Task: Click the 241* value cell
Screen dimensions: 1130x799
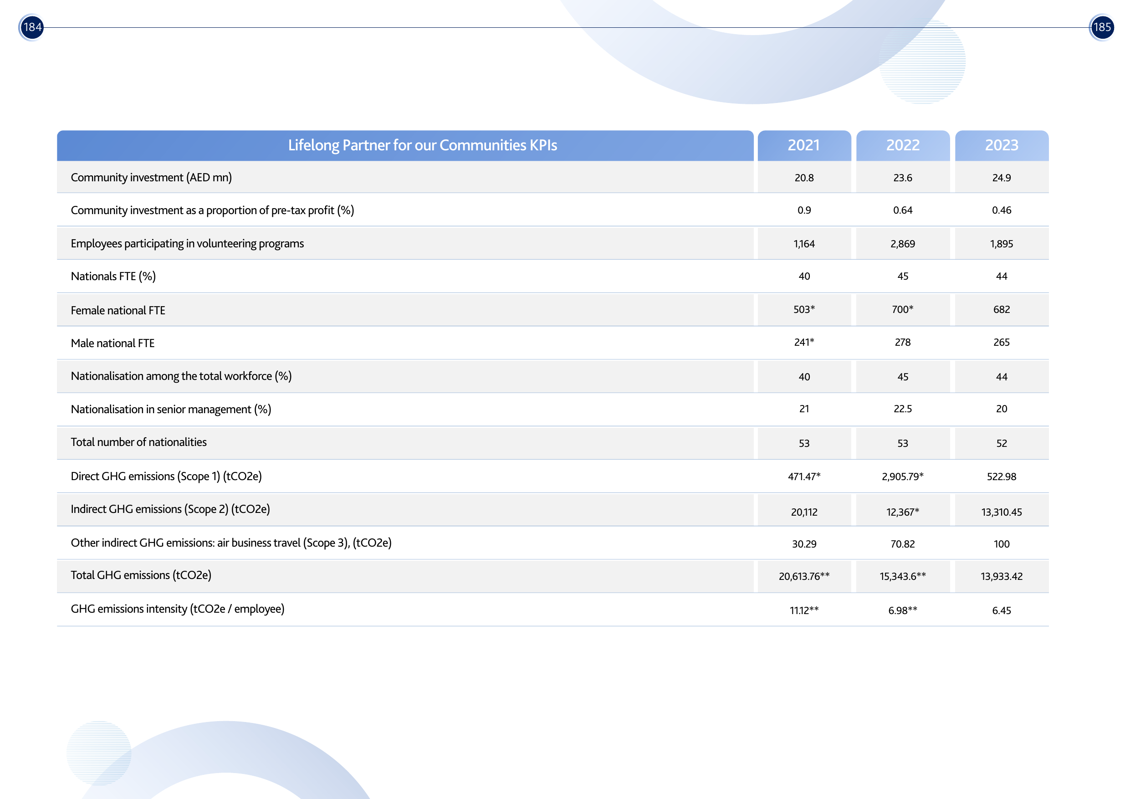Action: (x=804, y=342)
